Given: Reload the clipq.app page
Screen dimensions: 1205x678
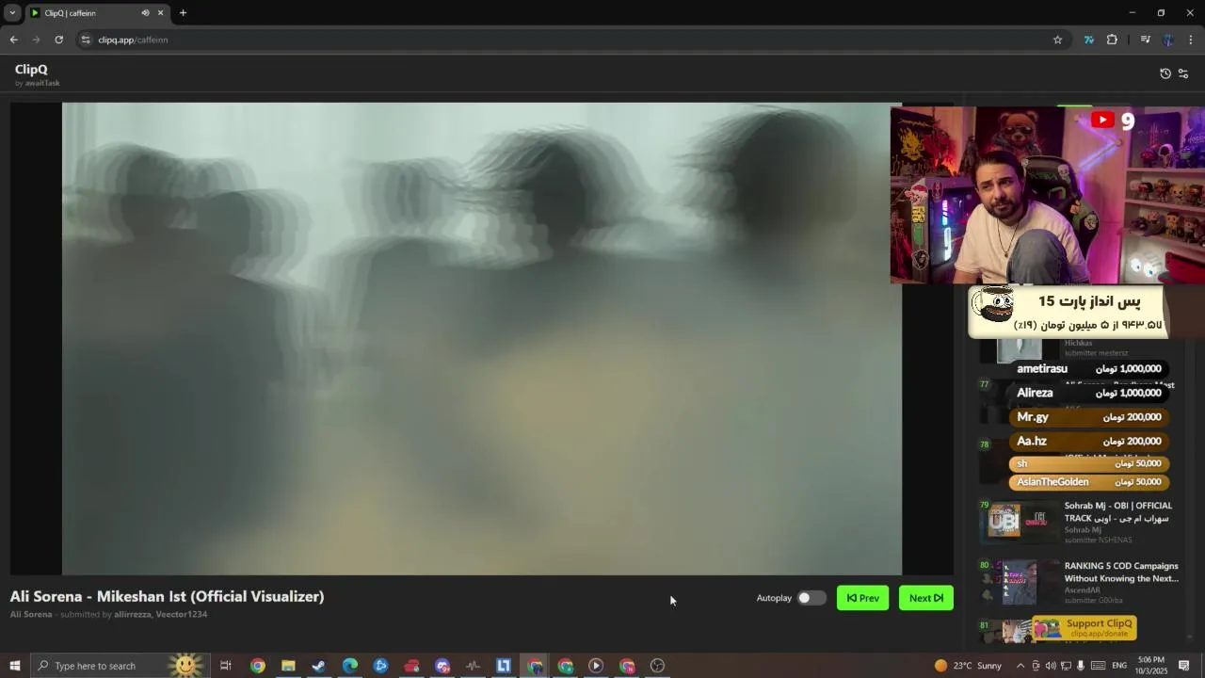Looking at the screenshot, I should coord(58,40).
